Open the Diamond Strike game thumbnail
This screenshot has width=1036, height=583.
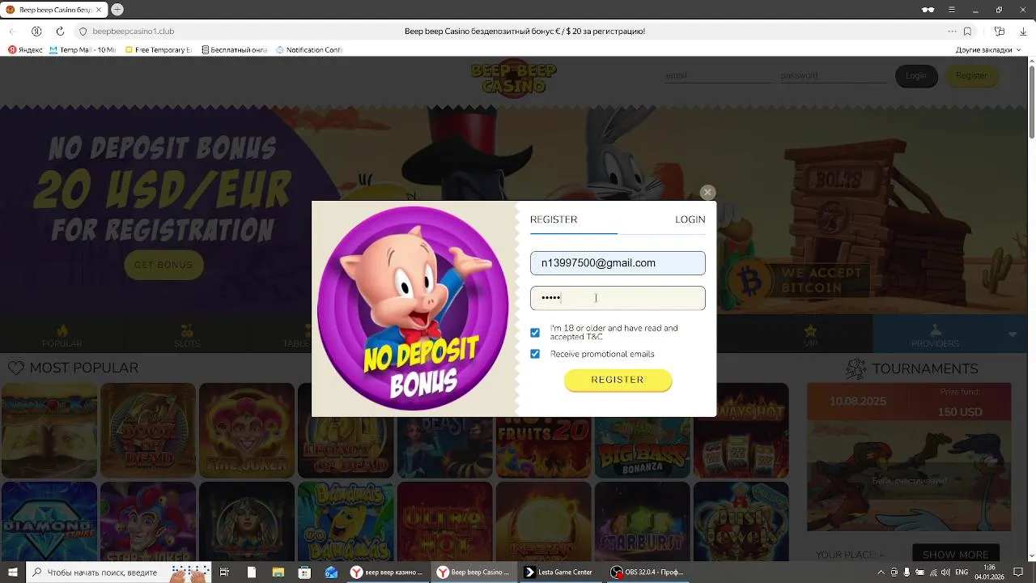coord(49,521)
